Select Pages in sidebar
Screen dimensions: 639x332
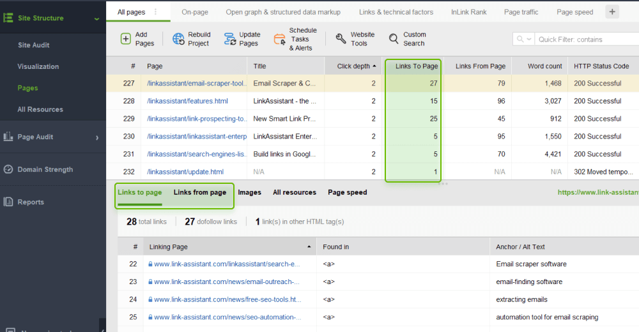coord(27,88)
